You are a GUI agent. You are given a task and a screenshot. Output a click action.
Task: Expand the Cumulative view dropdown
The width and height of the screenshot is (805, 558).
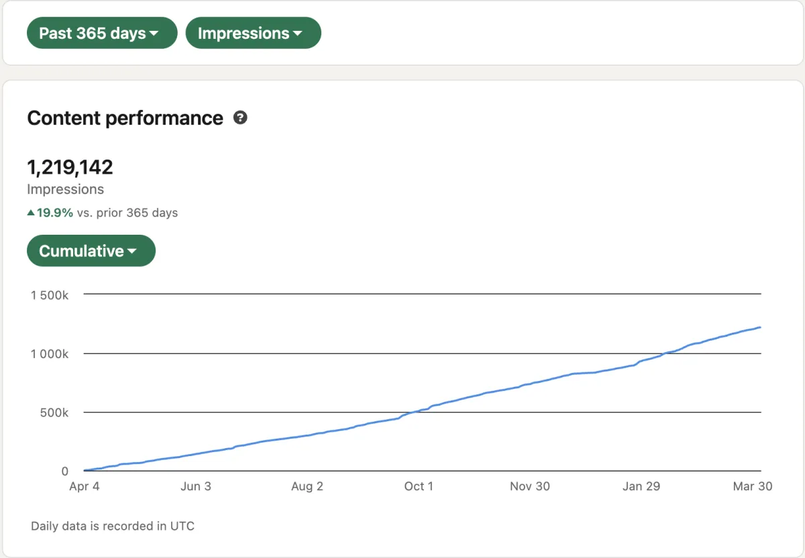[x=91, y=251]
